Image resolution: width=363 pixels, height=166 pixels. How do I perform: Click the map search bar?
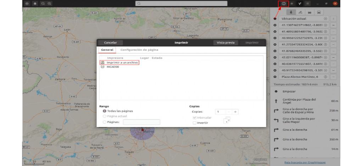click(x=181, y=4)
